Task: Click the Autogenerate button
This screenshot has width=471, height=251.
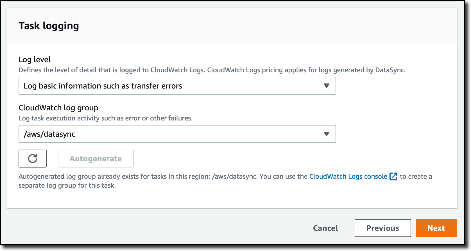Action: point(96,159)
